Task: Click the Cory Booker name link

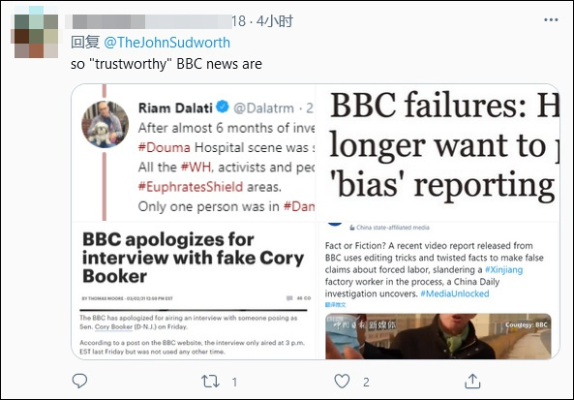Action: click(x=113, y=326)
